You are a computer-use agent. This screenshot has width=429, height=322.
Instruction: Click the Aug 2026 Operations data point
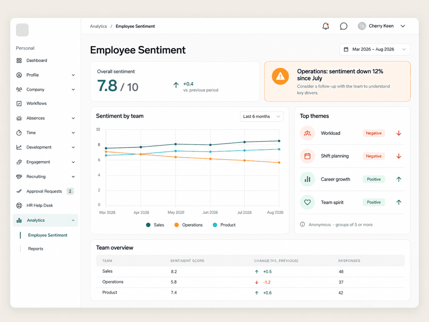tap(279, 163)
